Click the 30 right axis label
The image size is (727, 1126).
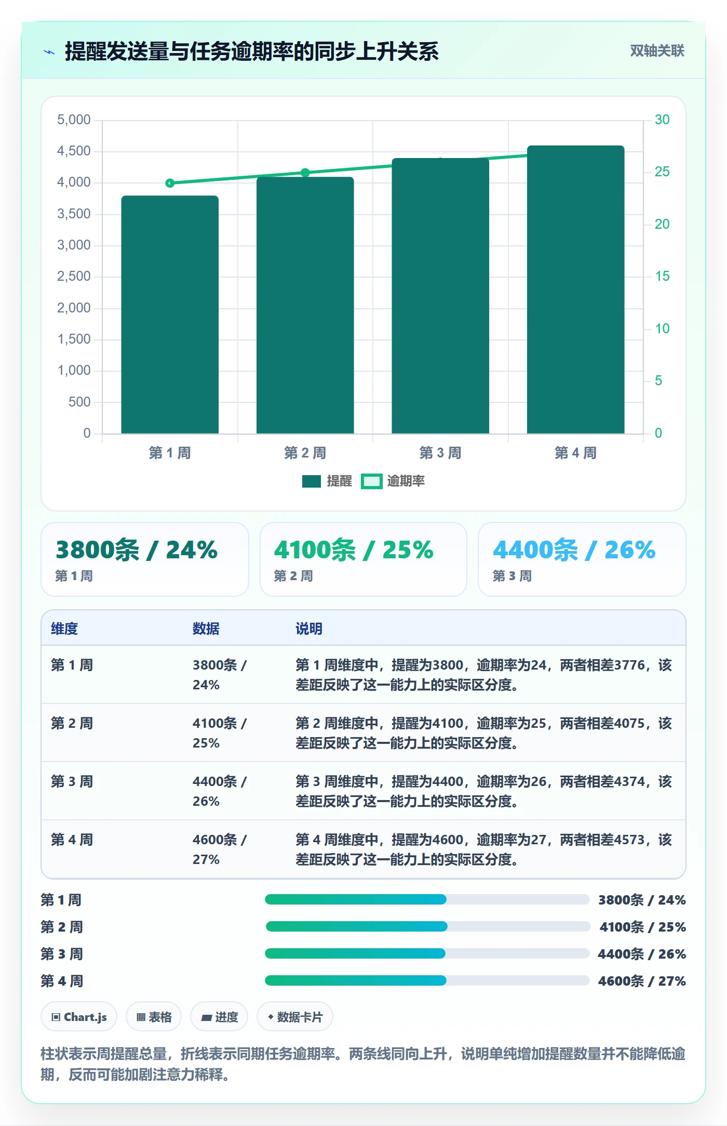coord(662,120)
